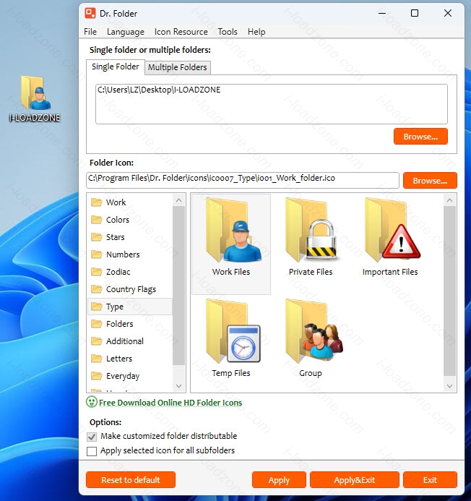Screen dimensions: 471x501
Task: Close the Dr. Folder window
Action: [448, 13]
